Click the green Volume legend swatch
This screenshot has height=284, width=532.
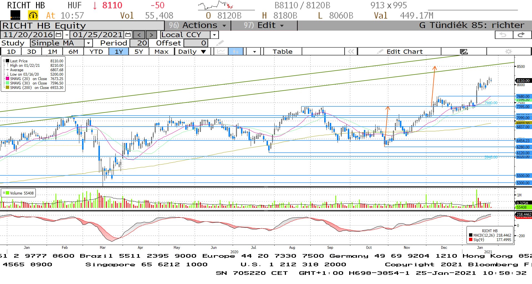click(7, 193)
